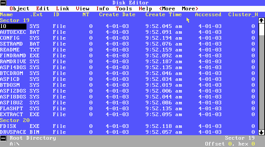Click the scrollbar down arrow
The height and width of the screenshot is (147, 265).
coord(261,132)
